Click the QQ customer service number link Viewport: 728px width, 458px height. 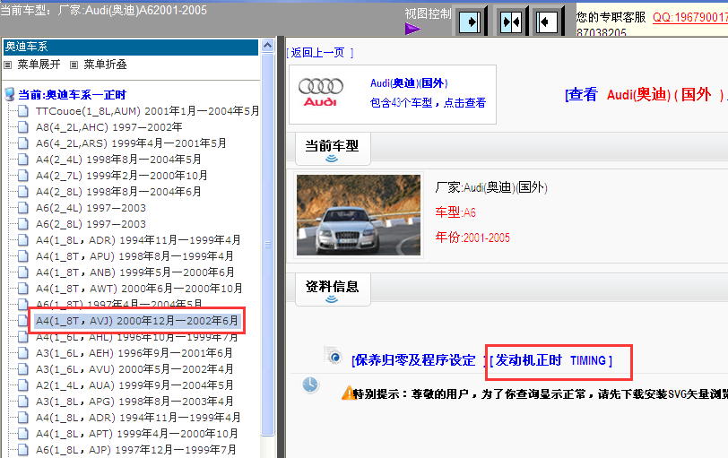coord(690,18)
